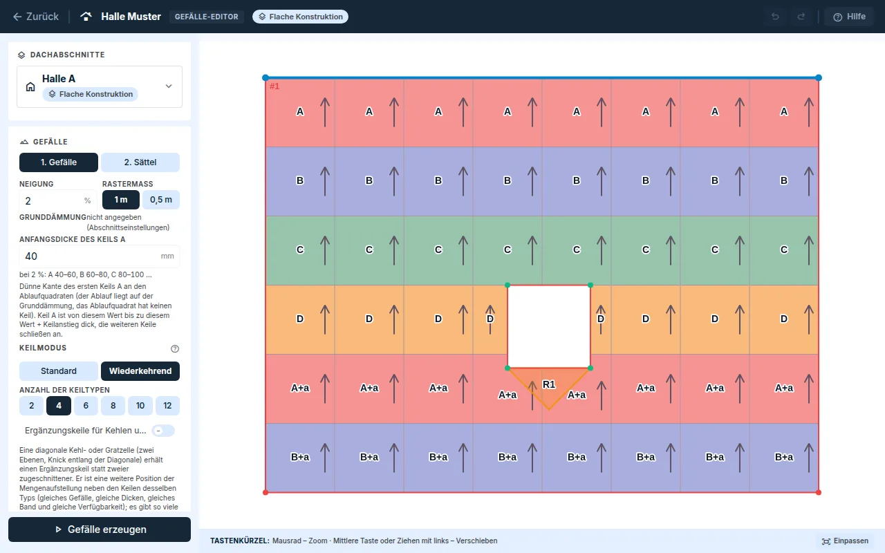The width and height of the screenshot is (885, 553).
Task: Switch to the 1. Gefälle tab
Action: (59, 162)
